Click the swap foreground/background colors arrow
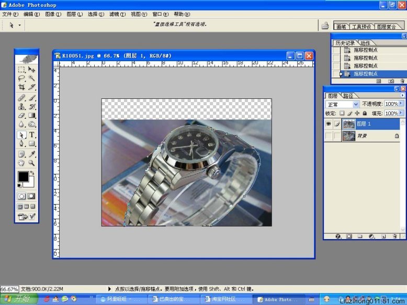This screenshot has height=305, width=407. click(32, 173)
